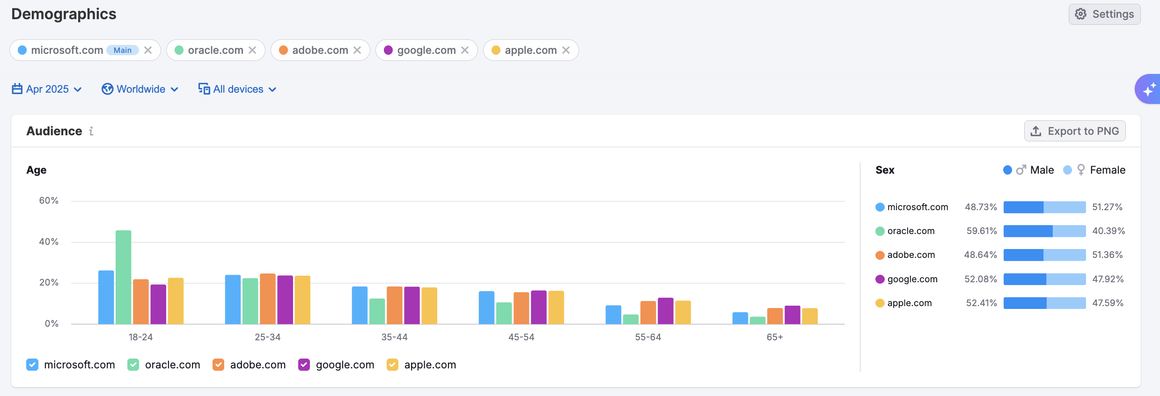
Task: Click the google.com bar in 65+ group
Action: 793,315
